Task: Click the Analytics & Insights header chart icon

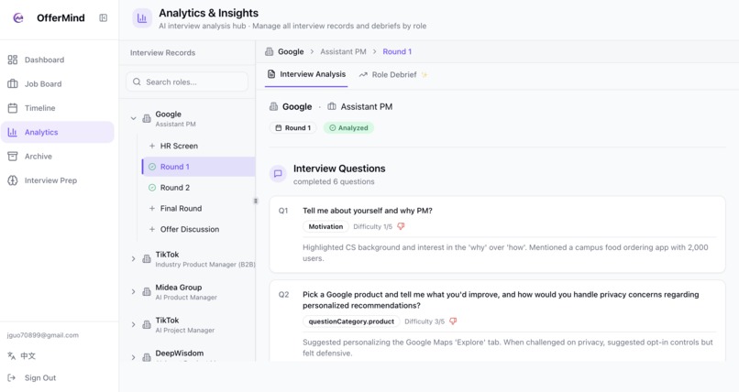Action: click(142, 18)
